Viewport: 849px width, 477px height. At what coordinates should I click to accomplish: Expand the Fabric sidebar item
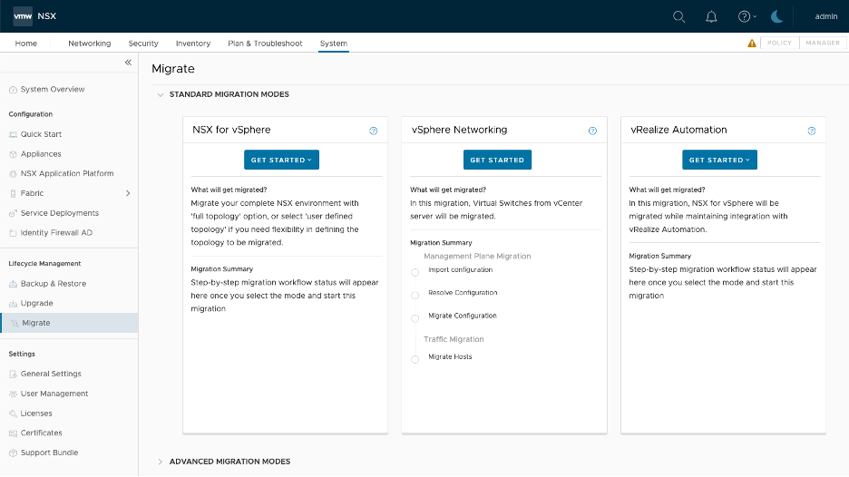click(x=128, y=193)
